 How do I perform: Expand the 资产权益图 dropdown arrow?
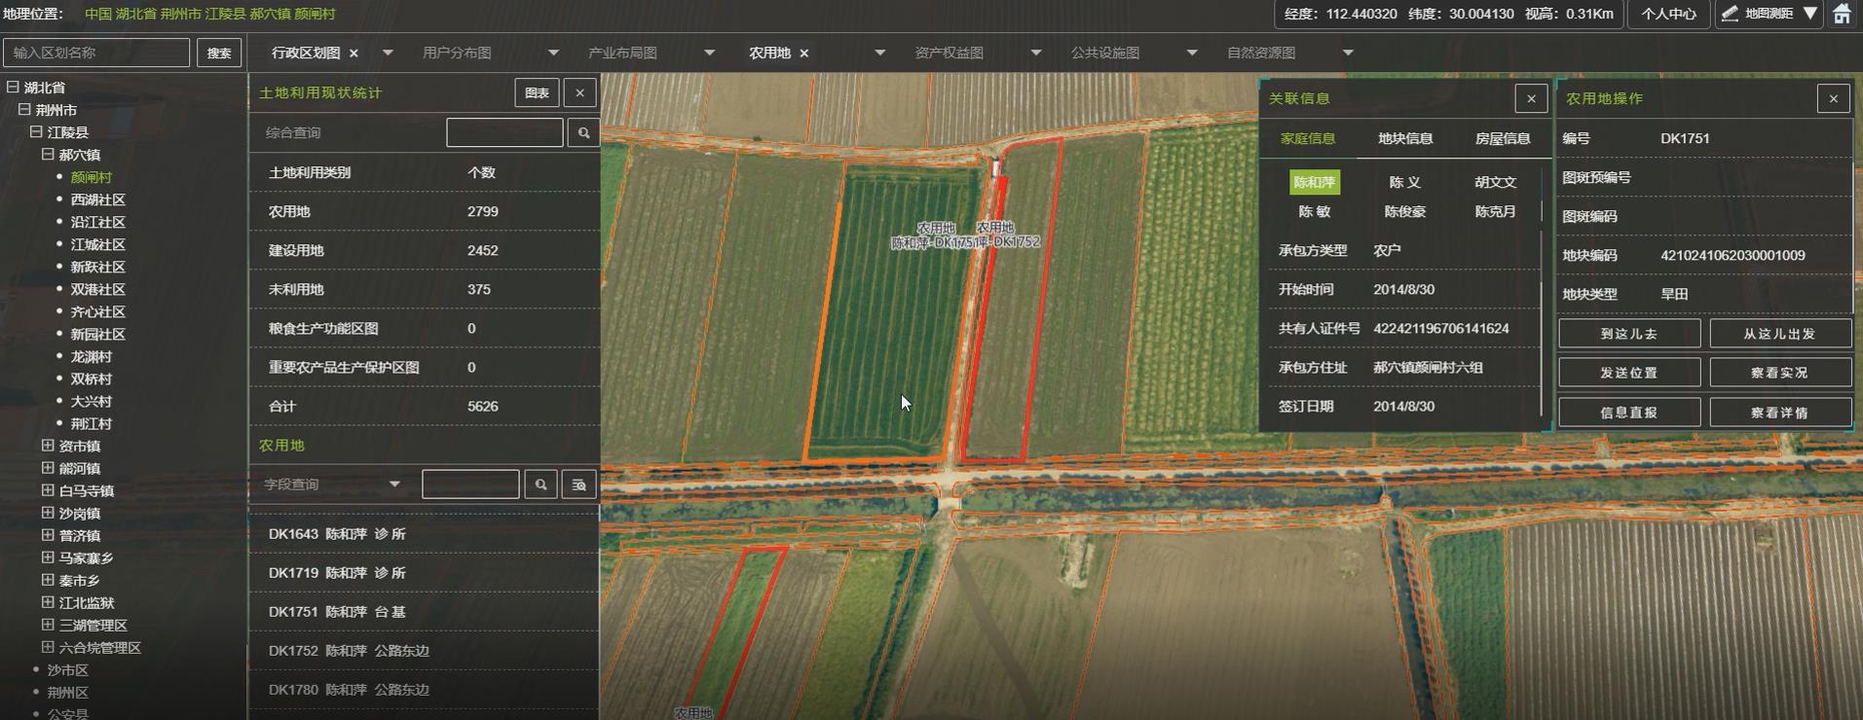tap(1035, 53)
